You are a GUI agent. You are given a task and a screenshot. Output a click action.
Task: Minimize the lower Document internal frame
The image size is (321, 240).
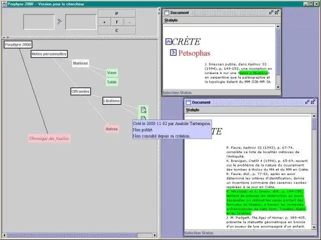[x=307, y=102]
